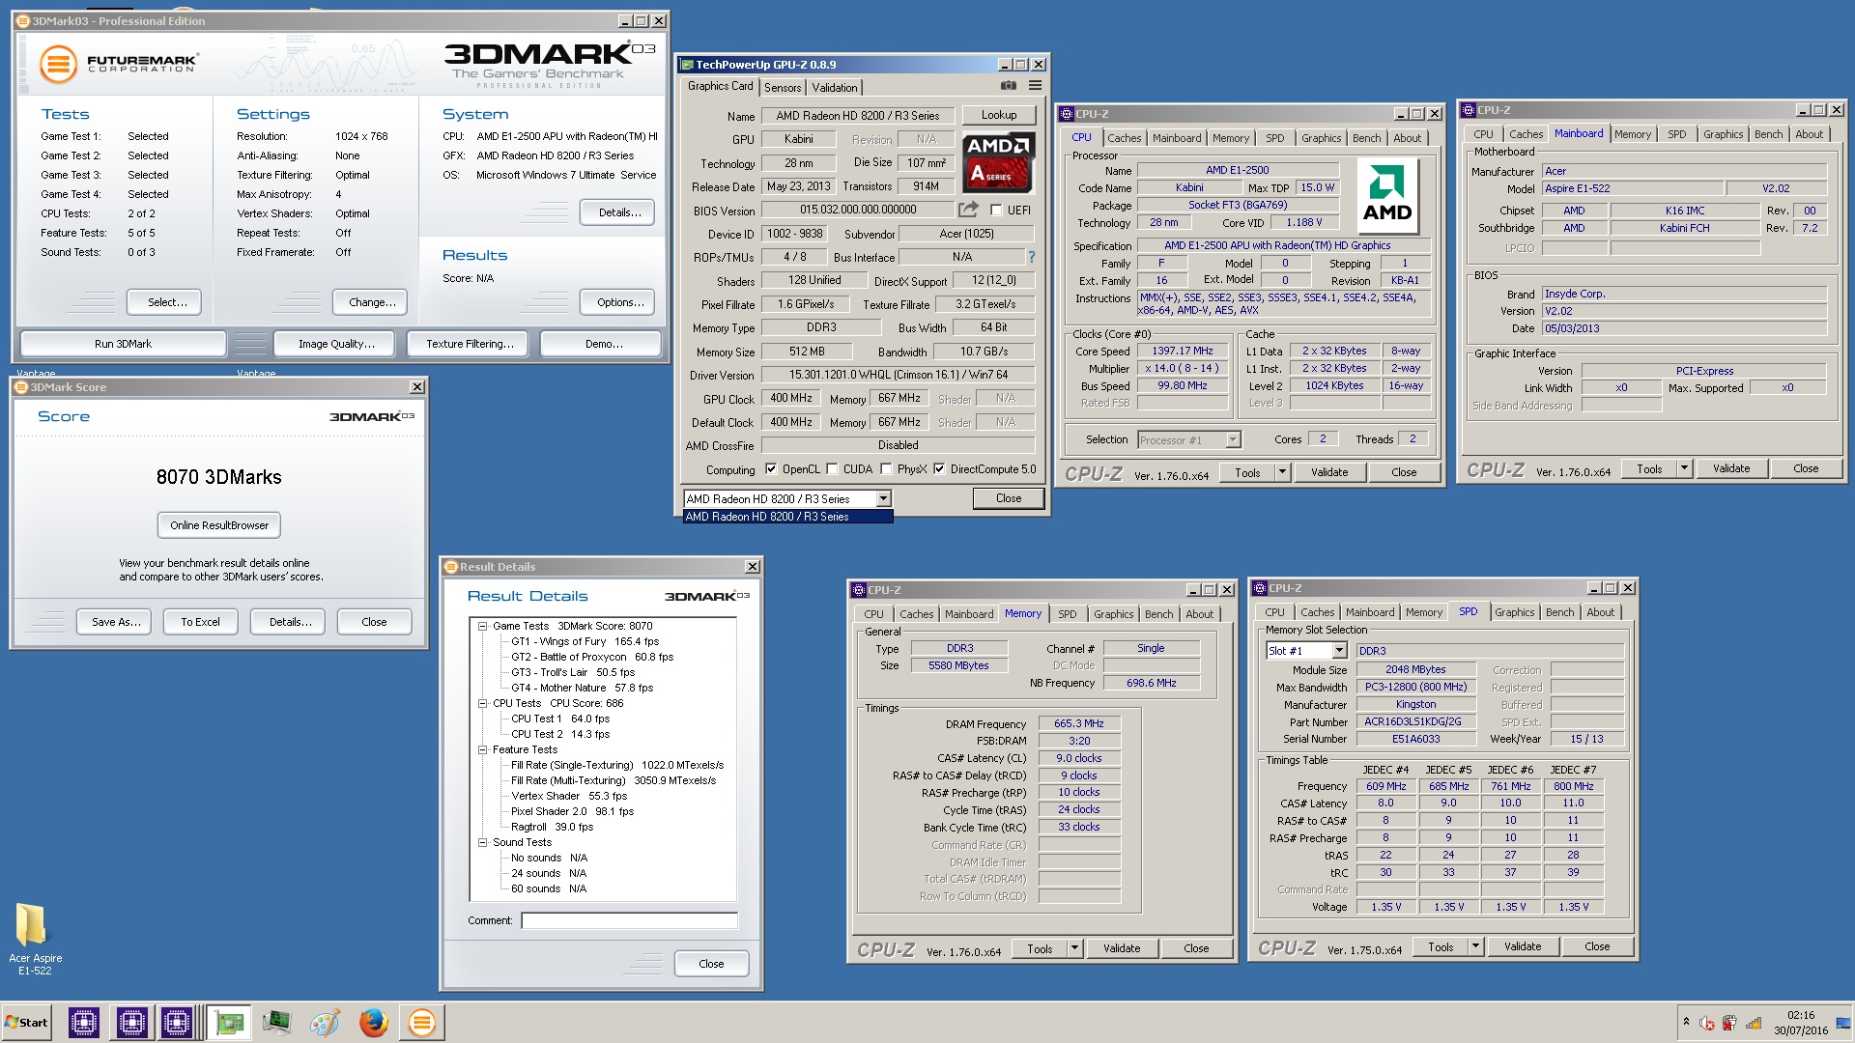Image resolution: width=1855 pixels, height=1043 pixels.
Task: Collapse the Sound Tests tree node
Action: [482, 842]
